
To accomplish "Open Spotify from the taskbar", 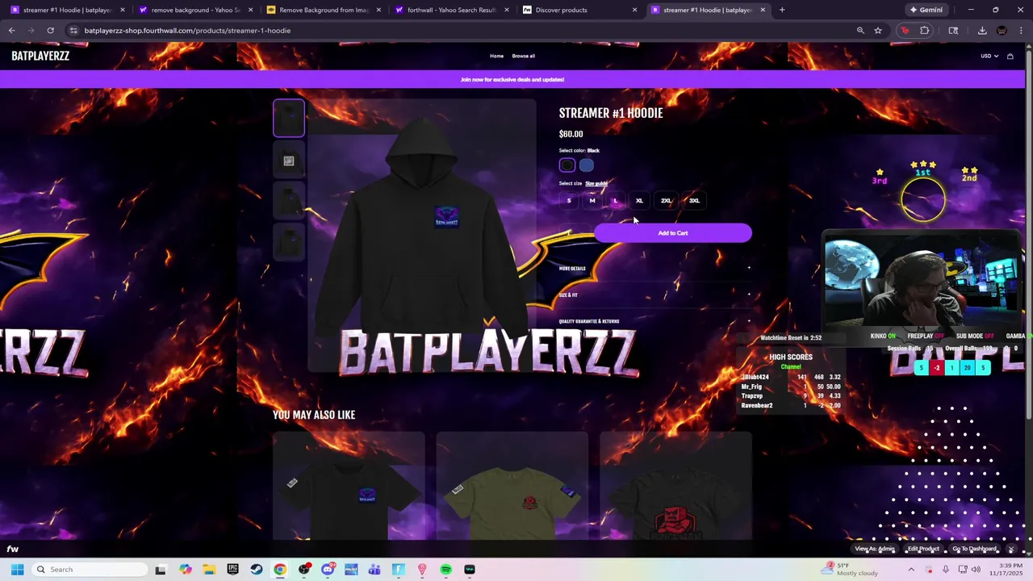I will (x=445, y=569).
